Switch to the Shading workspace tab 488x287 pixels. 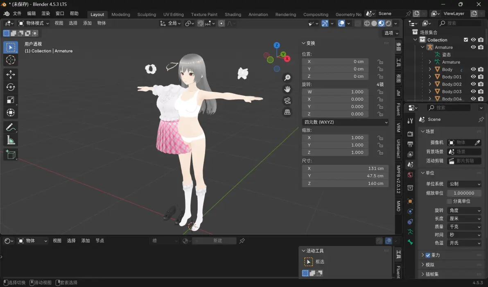[233, 14]
